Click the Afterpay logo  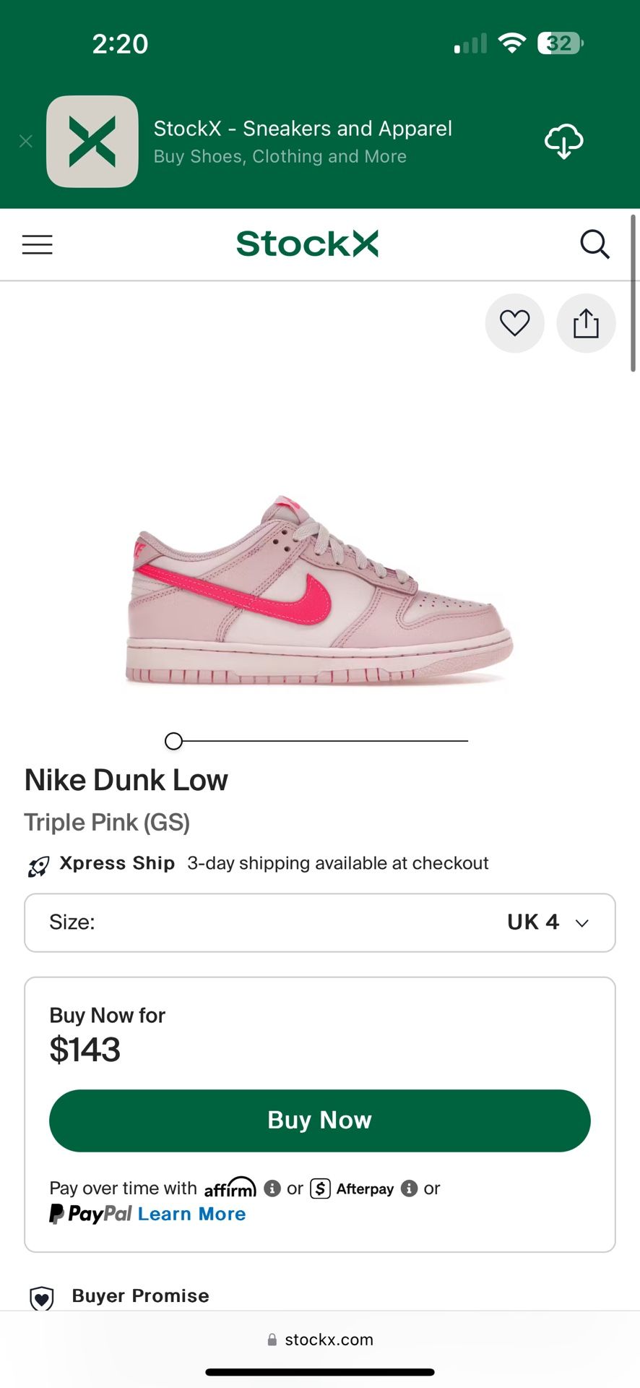pos(353,1188)
